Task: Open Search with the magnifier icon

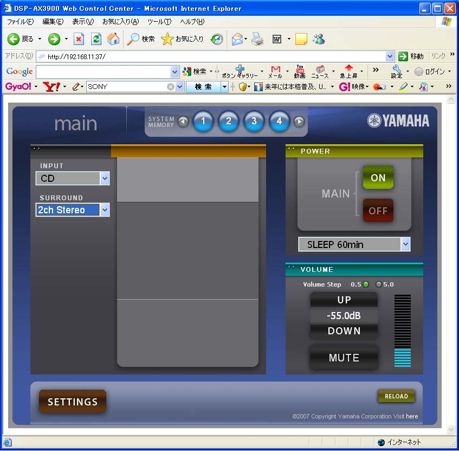Action: click(133, 39)
